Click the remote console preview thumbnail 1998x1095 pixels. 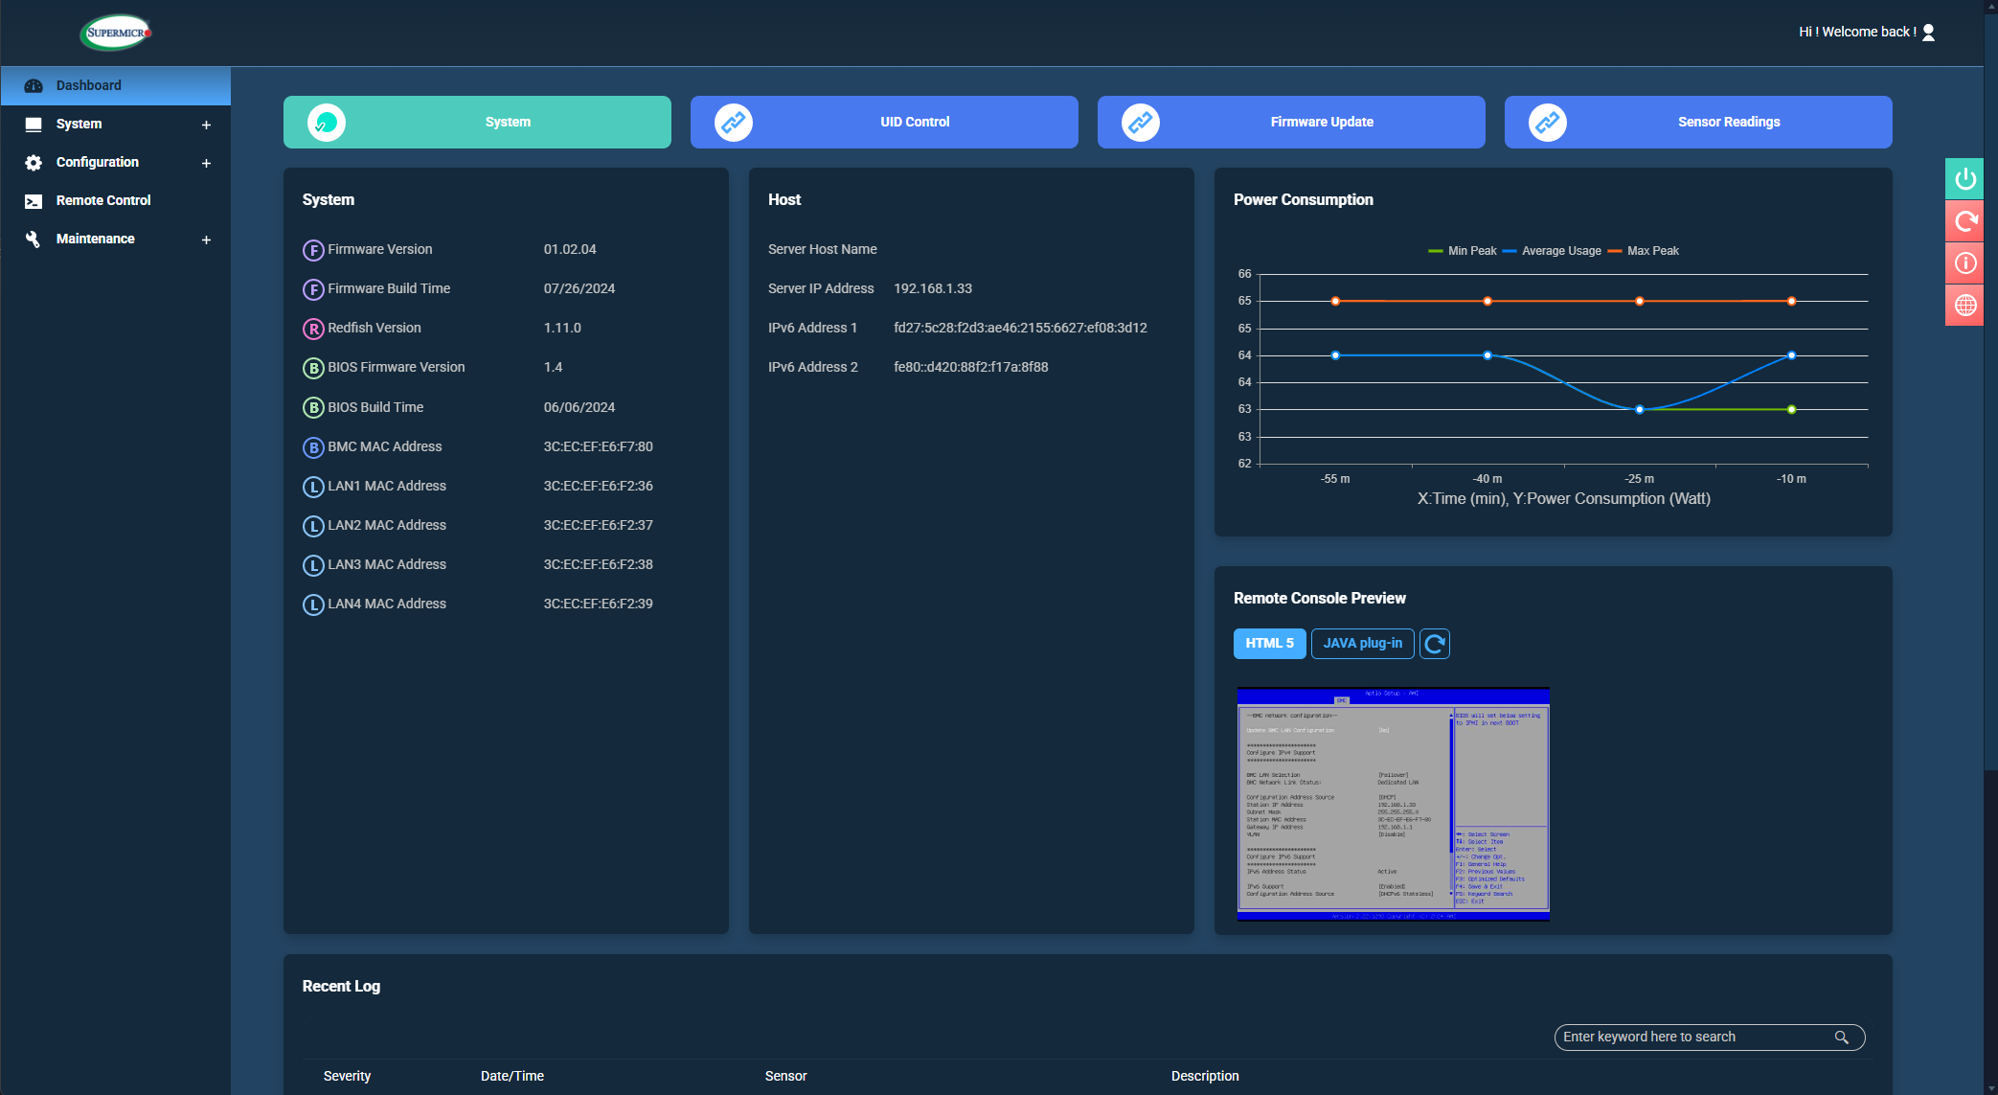[1393, 805]
